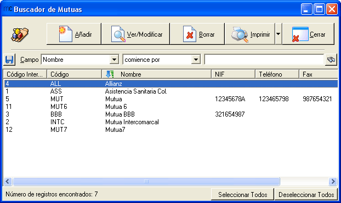
Task: Close the window with the Cerrar button
Action: pyautogui.click(x=308, y=34)
